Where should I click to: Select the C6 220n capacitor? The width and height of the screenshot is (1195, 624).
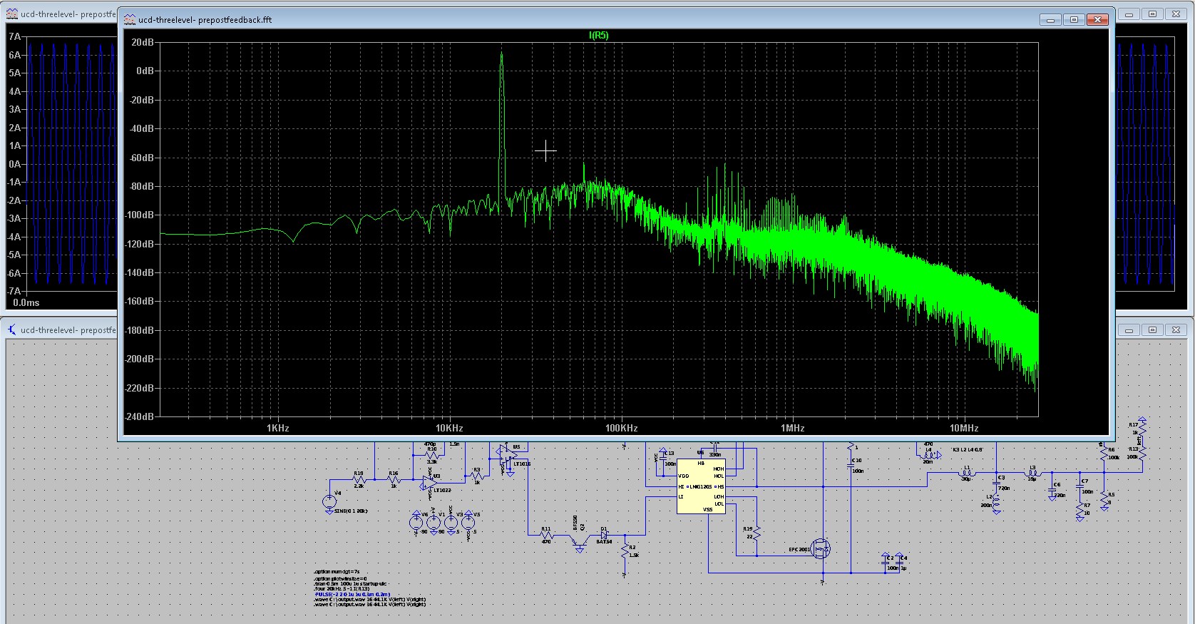1052,491
